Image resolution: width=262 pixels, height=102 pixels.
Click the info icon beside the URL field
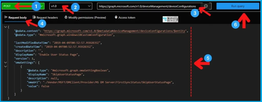(206, 6)
